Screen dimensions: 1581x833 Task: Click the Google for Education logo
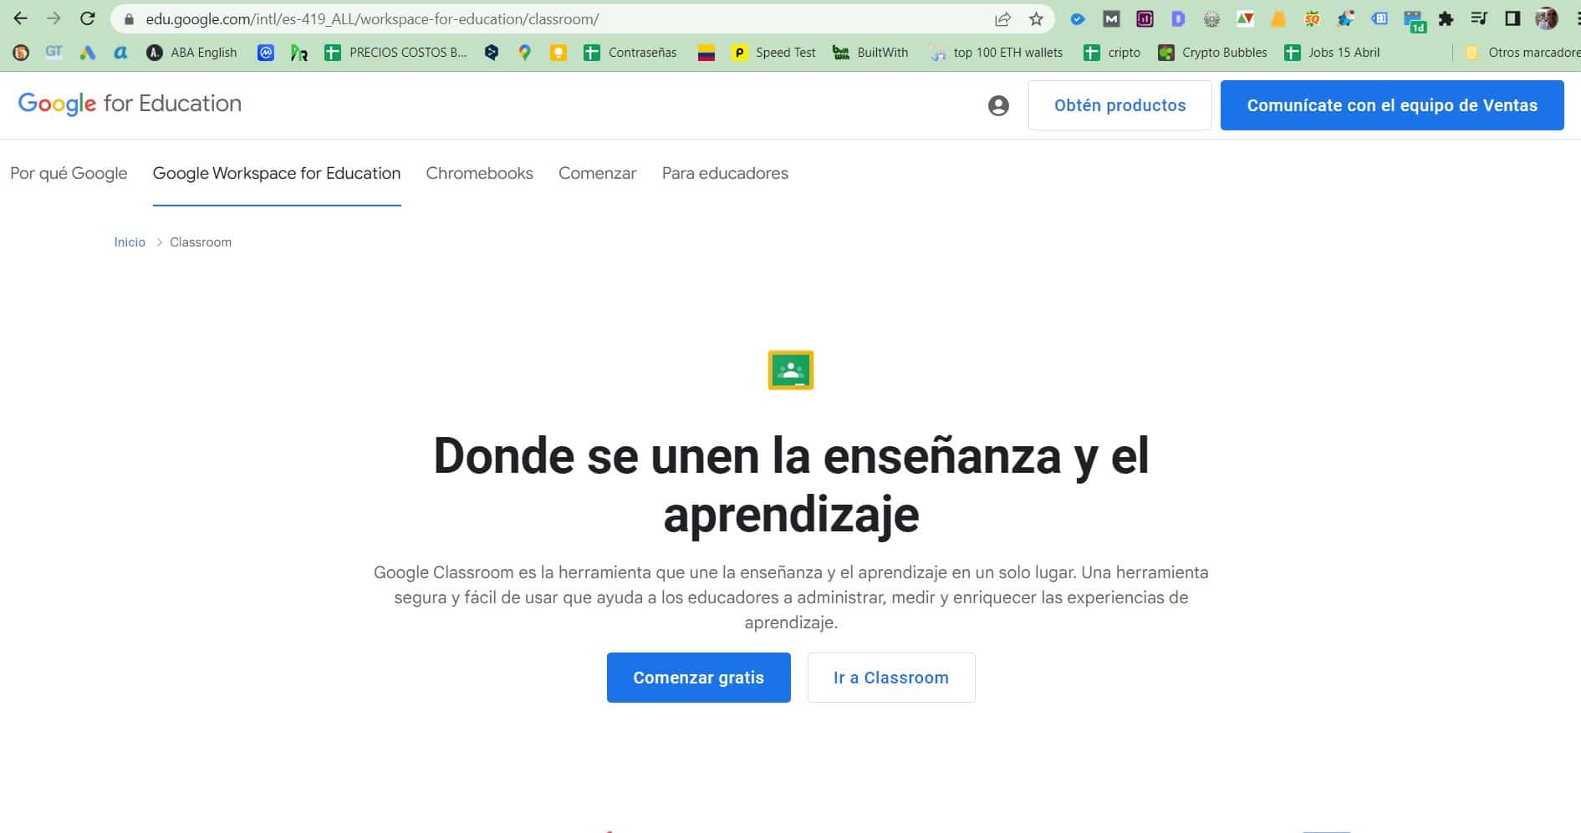point(130,104)
